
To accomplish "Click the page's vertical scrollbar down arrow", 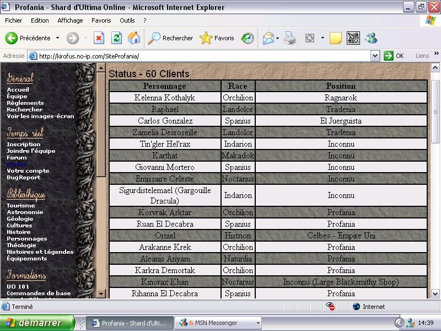I will point(435,294).
